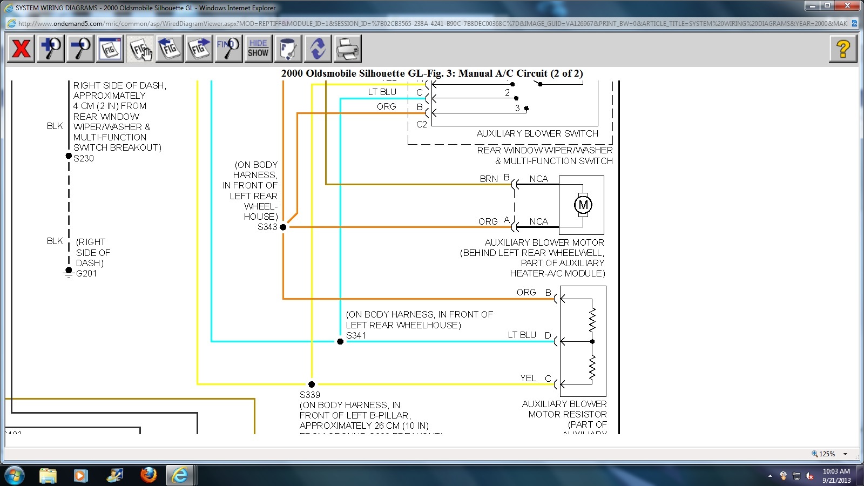Screen dimensions: 864x486
Task: Click the paint bucket color icon
Action: (288, 49)
